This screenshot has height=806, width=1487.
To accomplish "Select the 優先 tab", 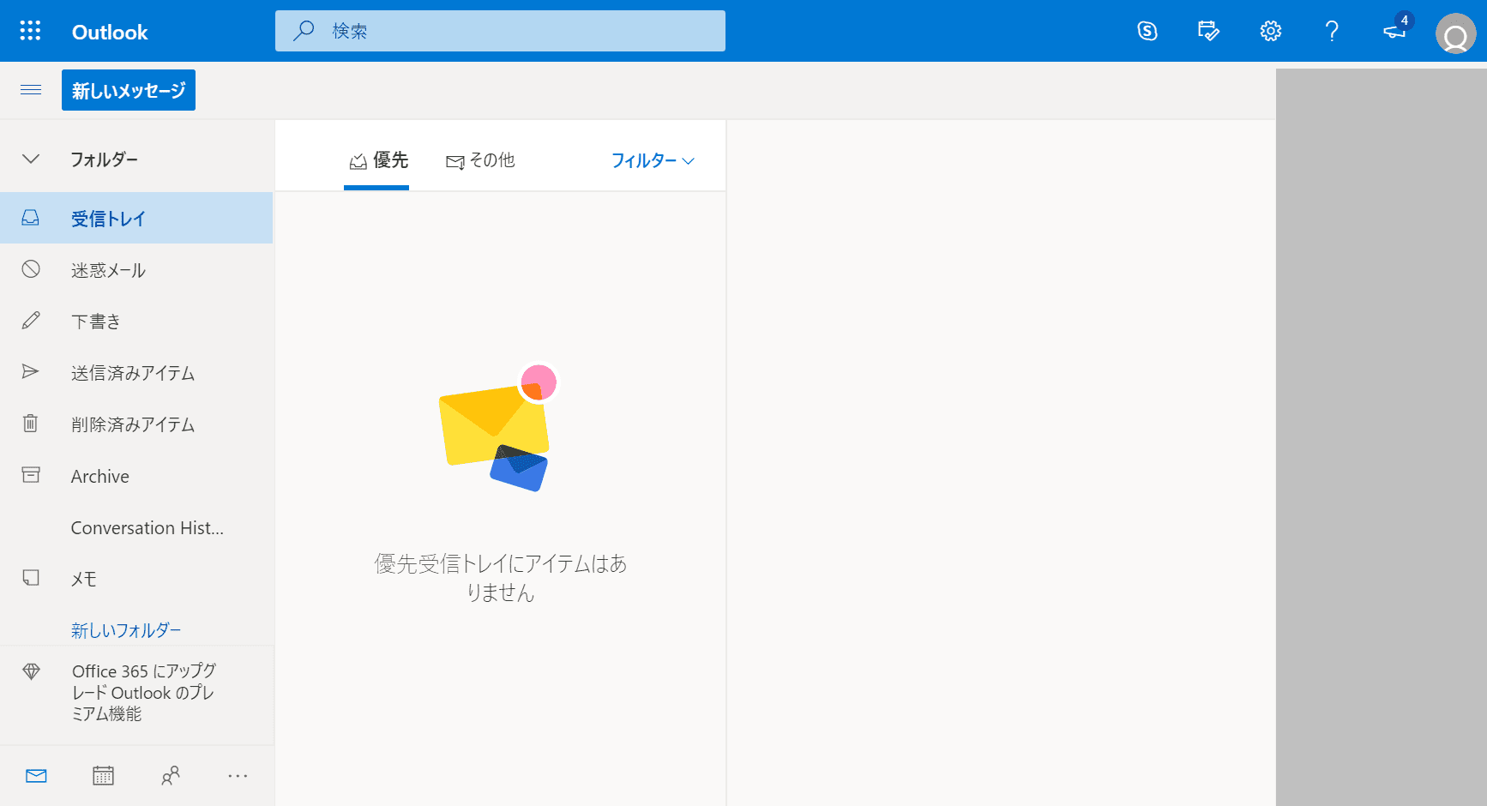I will click(x=378, y=160).
